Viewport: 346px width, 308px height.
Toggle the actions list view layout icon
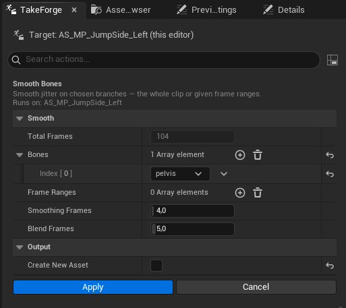[x=333, y=60]
